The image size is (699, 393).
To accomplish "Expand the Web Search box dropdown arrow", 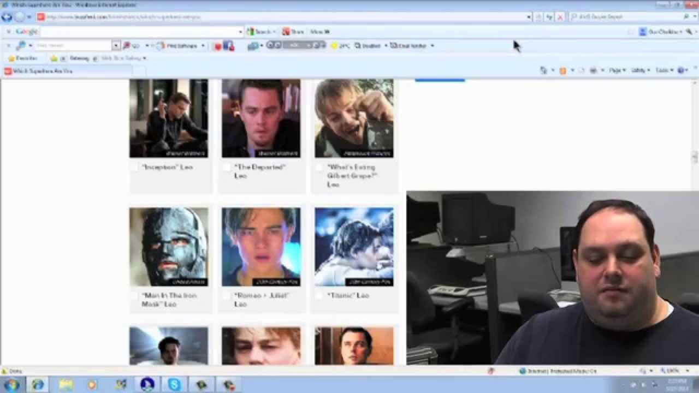I will point(116,46).
